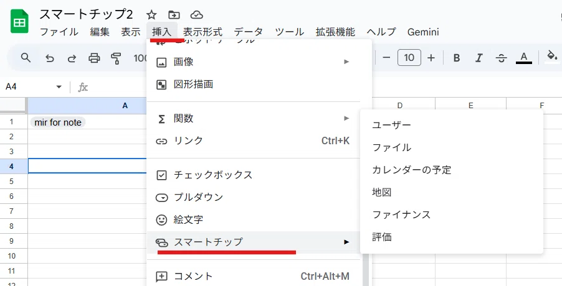Viewport: 562px width, 286px height.
Task: Click the mir for note chip in A1
Action: point(58,122)
